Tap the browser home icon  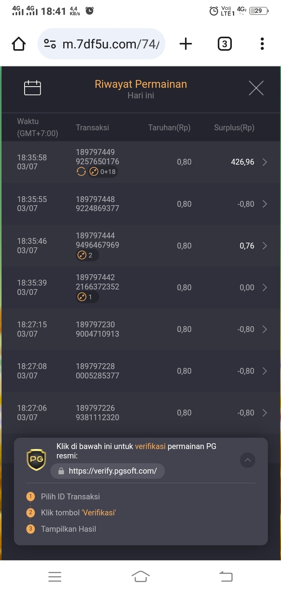click(x=19, y=44)
